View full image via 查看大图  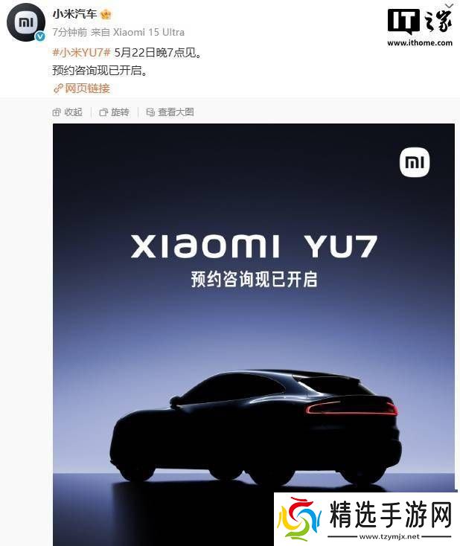point(170,112)
